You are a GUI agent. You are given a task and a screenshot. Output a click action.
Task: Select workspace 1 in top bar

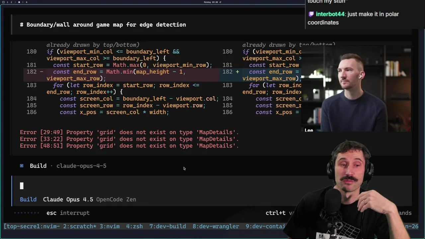(7, 2)
